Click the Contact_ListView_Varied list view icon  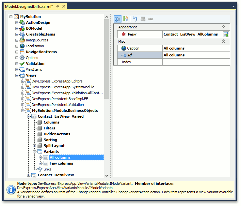coord(34,116)
